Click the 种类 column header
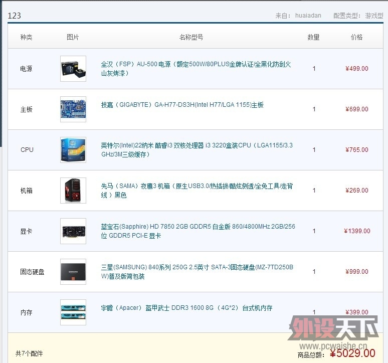The image size is (388, 363). (26, 37)
